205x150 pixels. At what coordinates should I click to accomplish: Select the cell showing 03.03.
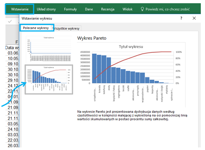[x=12, y=135]
